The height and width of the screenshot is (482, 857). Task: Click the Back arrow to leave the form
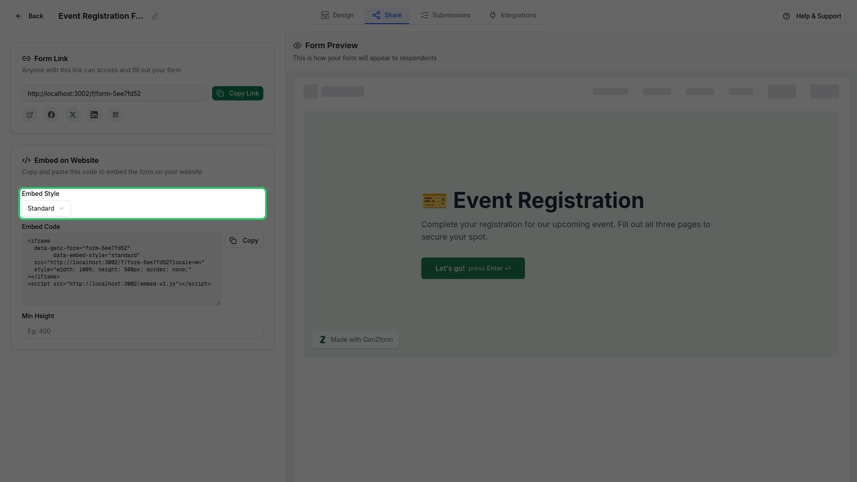pyautogui.click(x=18, y=16)
